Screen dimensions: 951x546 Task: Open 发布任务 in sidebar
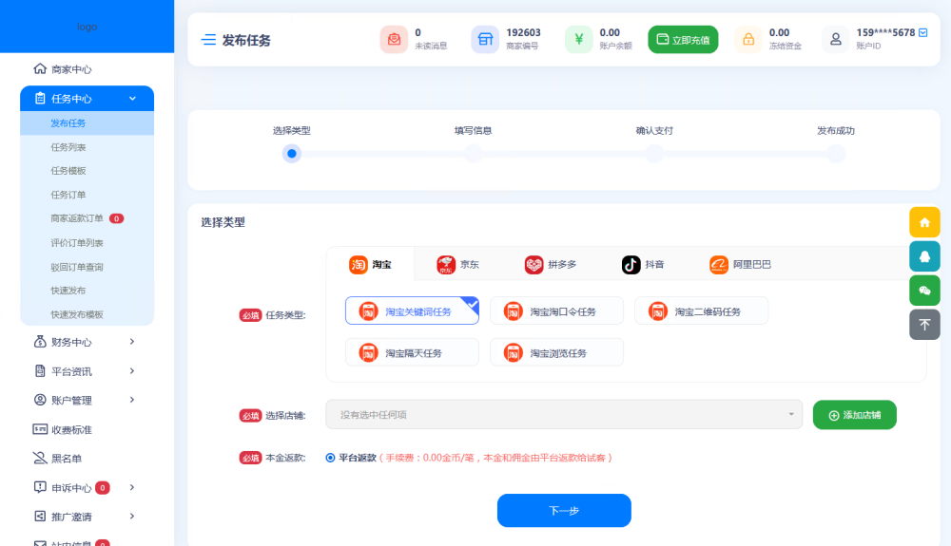point(87,122)
